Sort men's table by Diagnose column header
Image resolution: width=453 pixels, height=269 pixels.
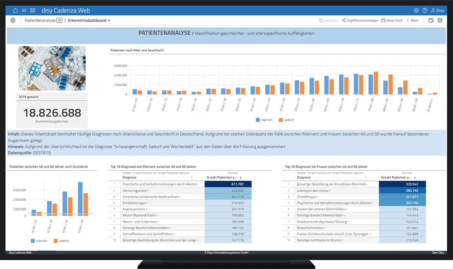click(129, 177)
